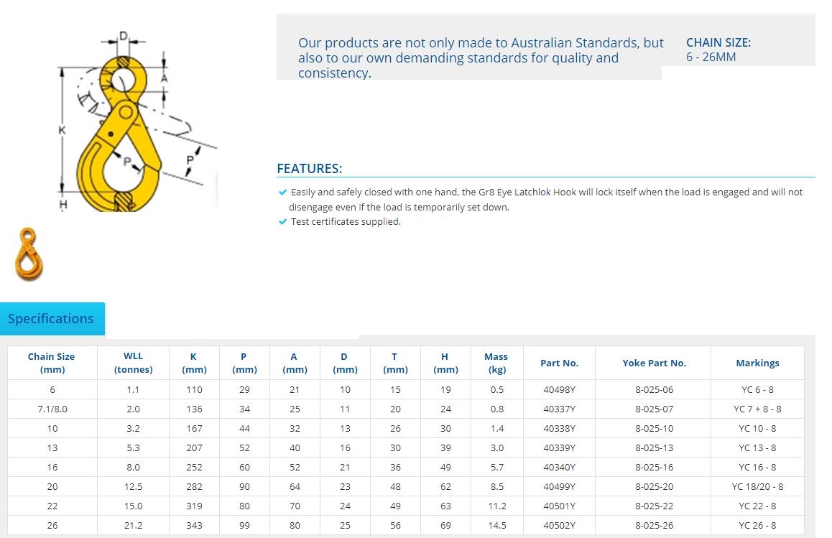The width and height of the screenshot is (832, 538).
Task: Click the 'YC 26 - 8' marking cell
Action: tap(757, 526)
